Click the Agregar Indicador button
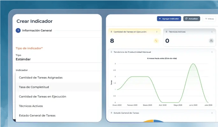Viewport: 218px width, 127px height. click(x=169, y=19)
